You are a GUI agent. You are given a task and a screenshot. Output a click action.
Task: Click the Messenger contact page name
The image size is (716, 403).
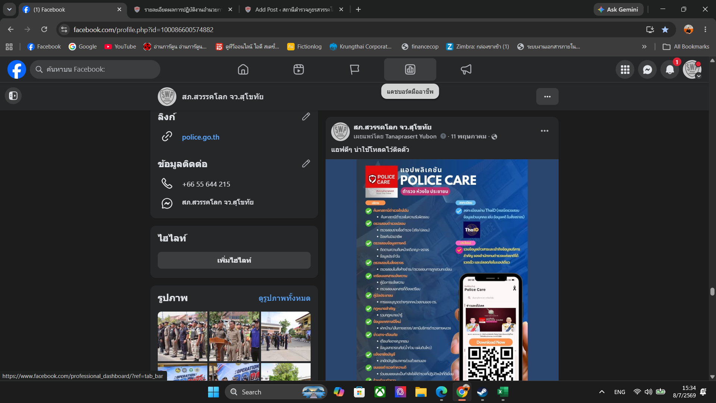click(x=218, y=202)
